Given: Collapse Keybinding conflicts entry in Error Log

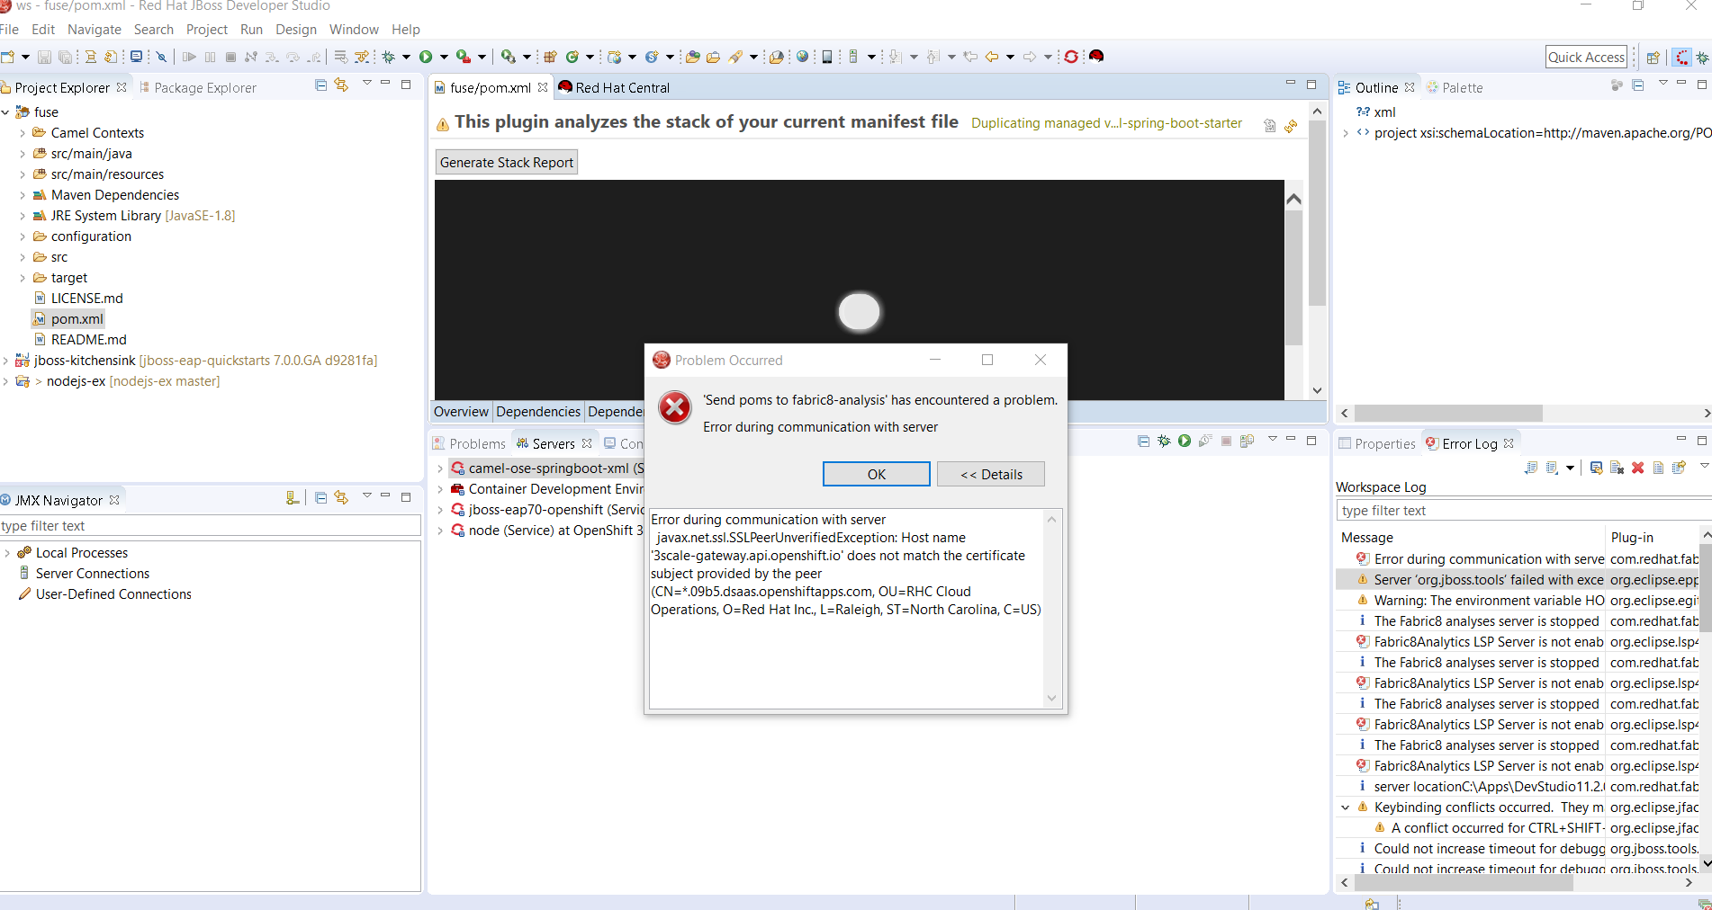Looking at the screenshot, I should point(1345,807).
